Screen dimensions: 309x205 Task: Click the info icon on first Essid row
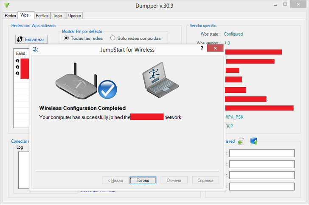pos(17,61)
